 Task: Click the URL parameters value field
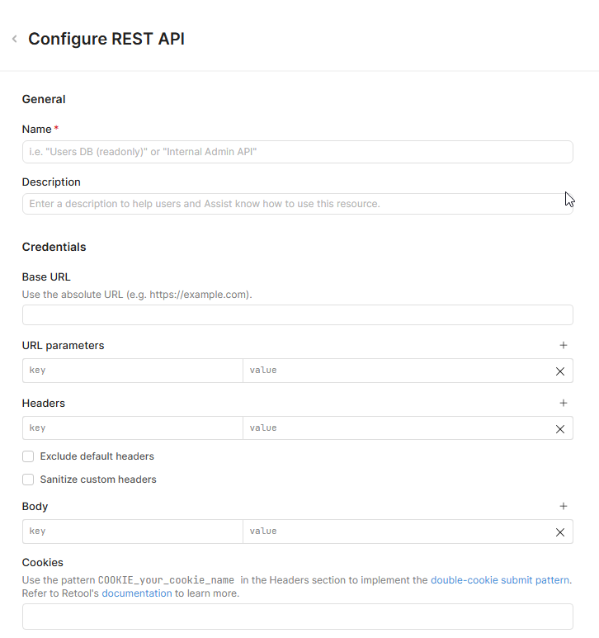tap(396, 371)
